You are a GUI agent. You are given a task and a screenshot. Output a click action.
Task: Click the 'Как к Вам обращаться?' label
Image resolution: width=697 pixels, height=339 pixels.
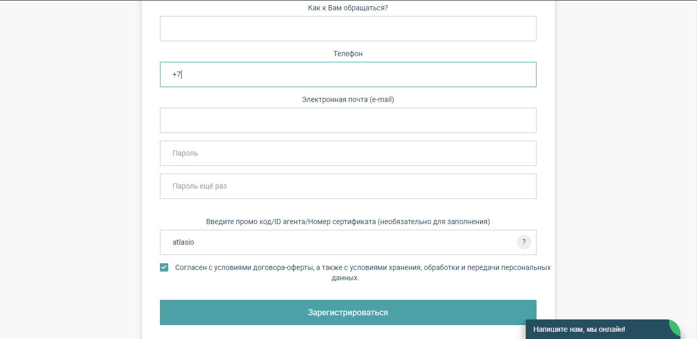pyautogui.click(x=348, y=8)
